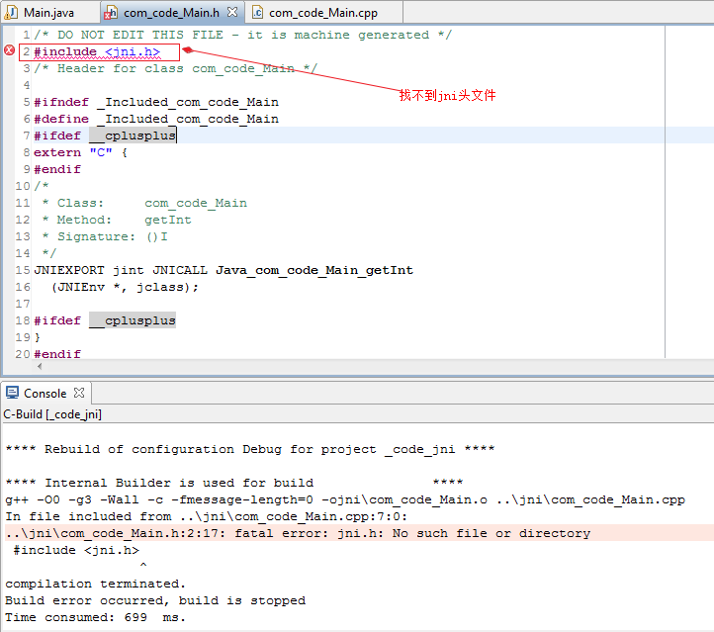This screenshot has width=714, height=632.
Task: Click the fatal error line in console
Action: 298,533
